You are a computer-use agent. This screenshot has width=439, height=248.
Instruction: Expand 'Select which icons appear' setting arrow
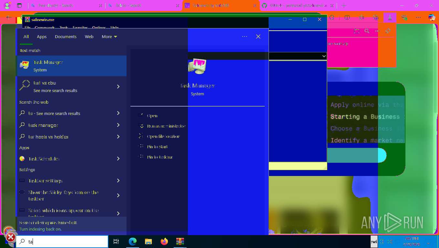tap(118, 213)
